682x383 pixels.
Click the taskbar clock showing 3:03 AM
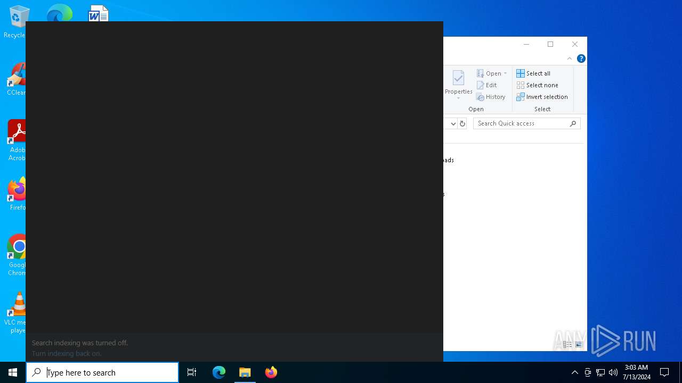click(636, 372)
